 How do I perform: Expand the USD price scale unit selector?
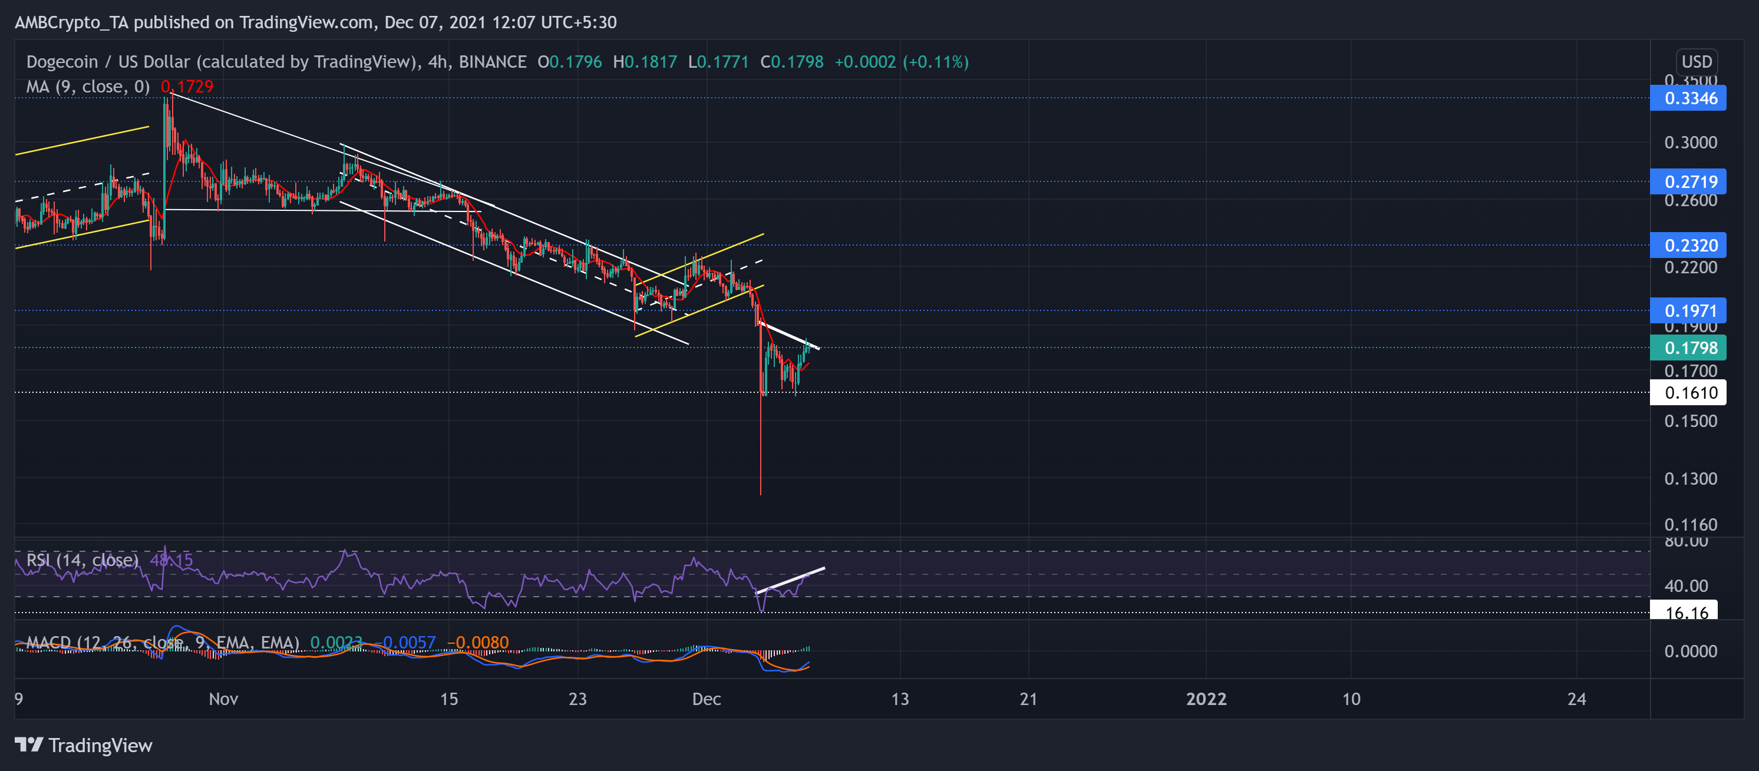[1698, 61]
